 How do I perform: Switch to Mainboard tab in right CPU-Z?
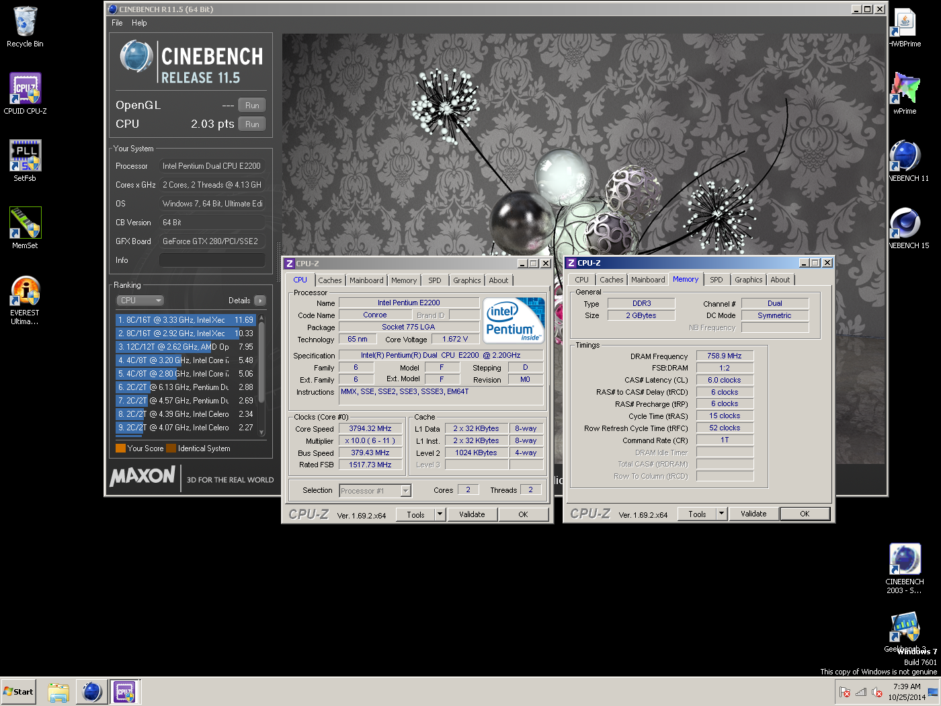point(648,280)
